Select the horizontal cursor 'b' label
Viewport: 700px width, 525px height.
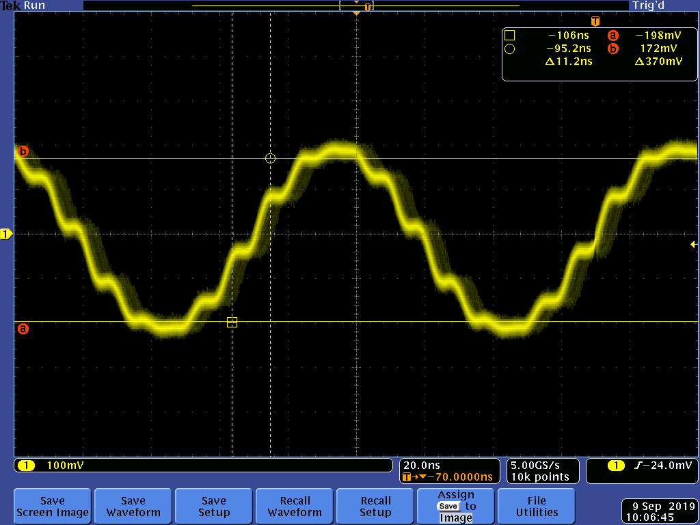pos(23,151)
